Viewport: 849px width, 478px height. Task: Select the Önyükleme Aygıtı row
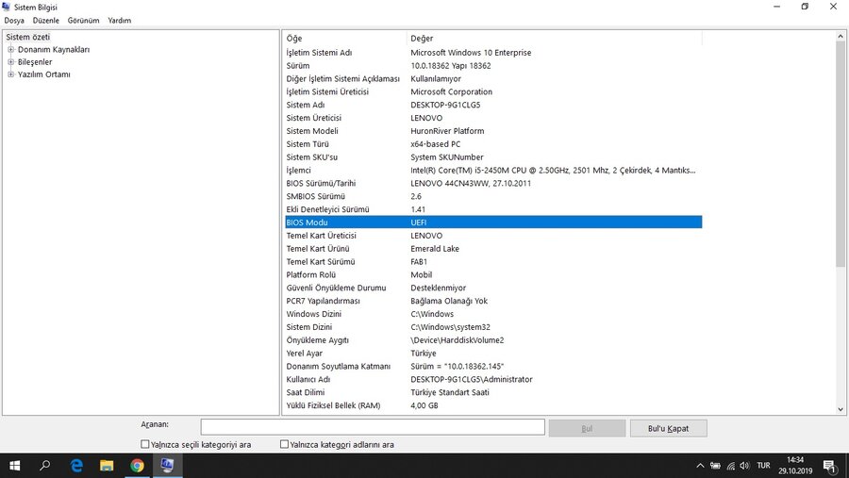point(493,340)
